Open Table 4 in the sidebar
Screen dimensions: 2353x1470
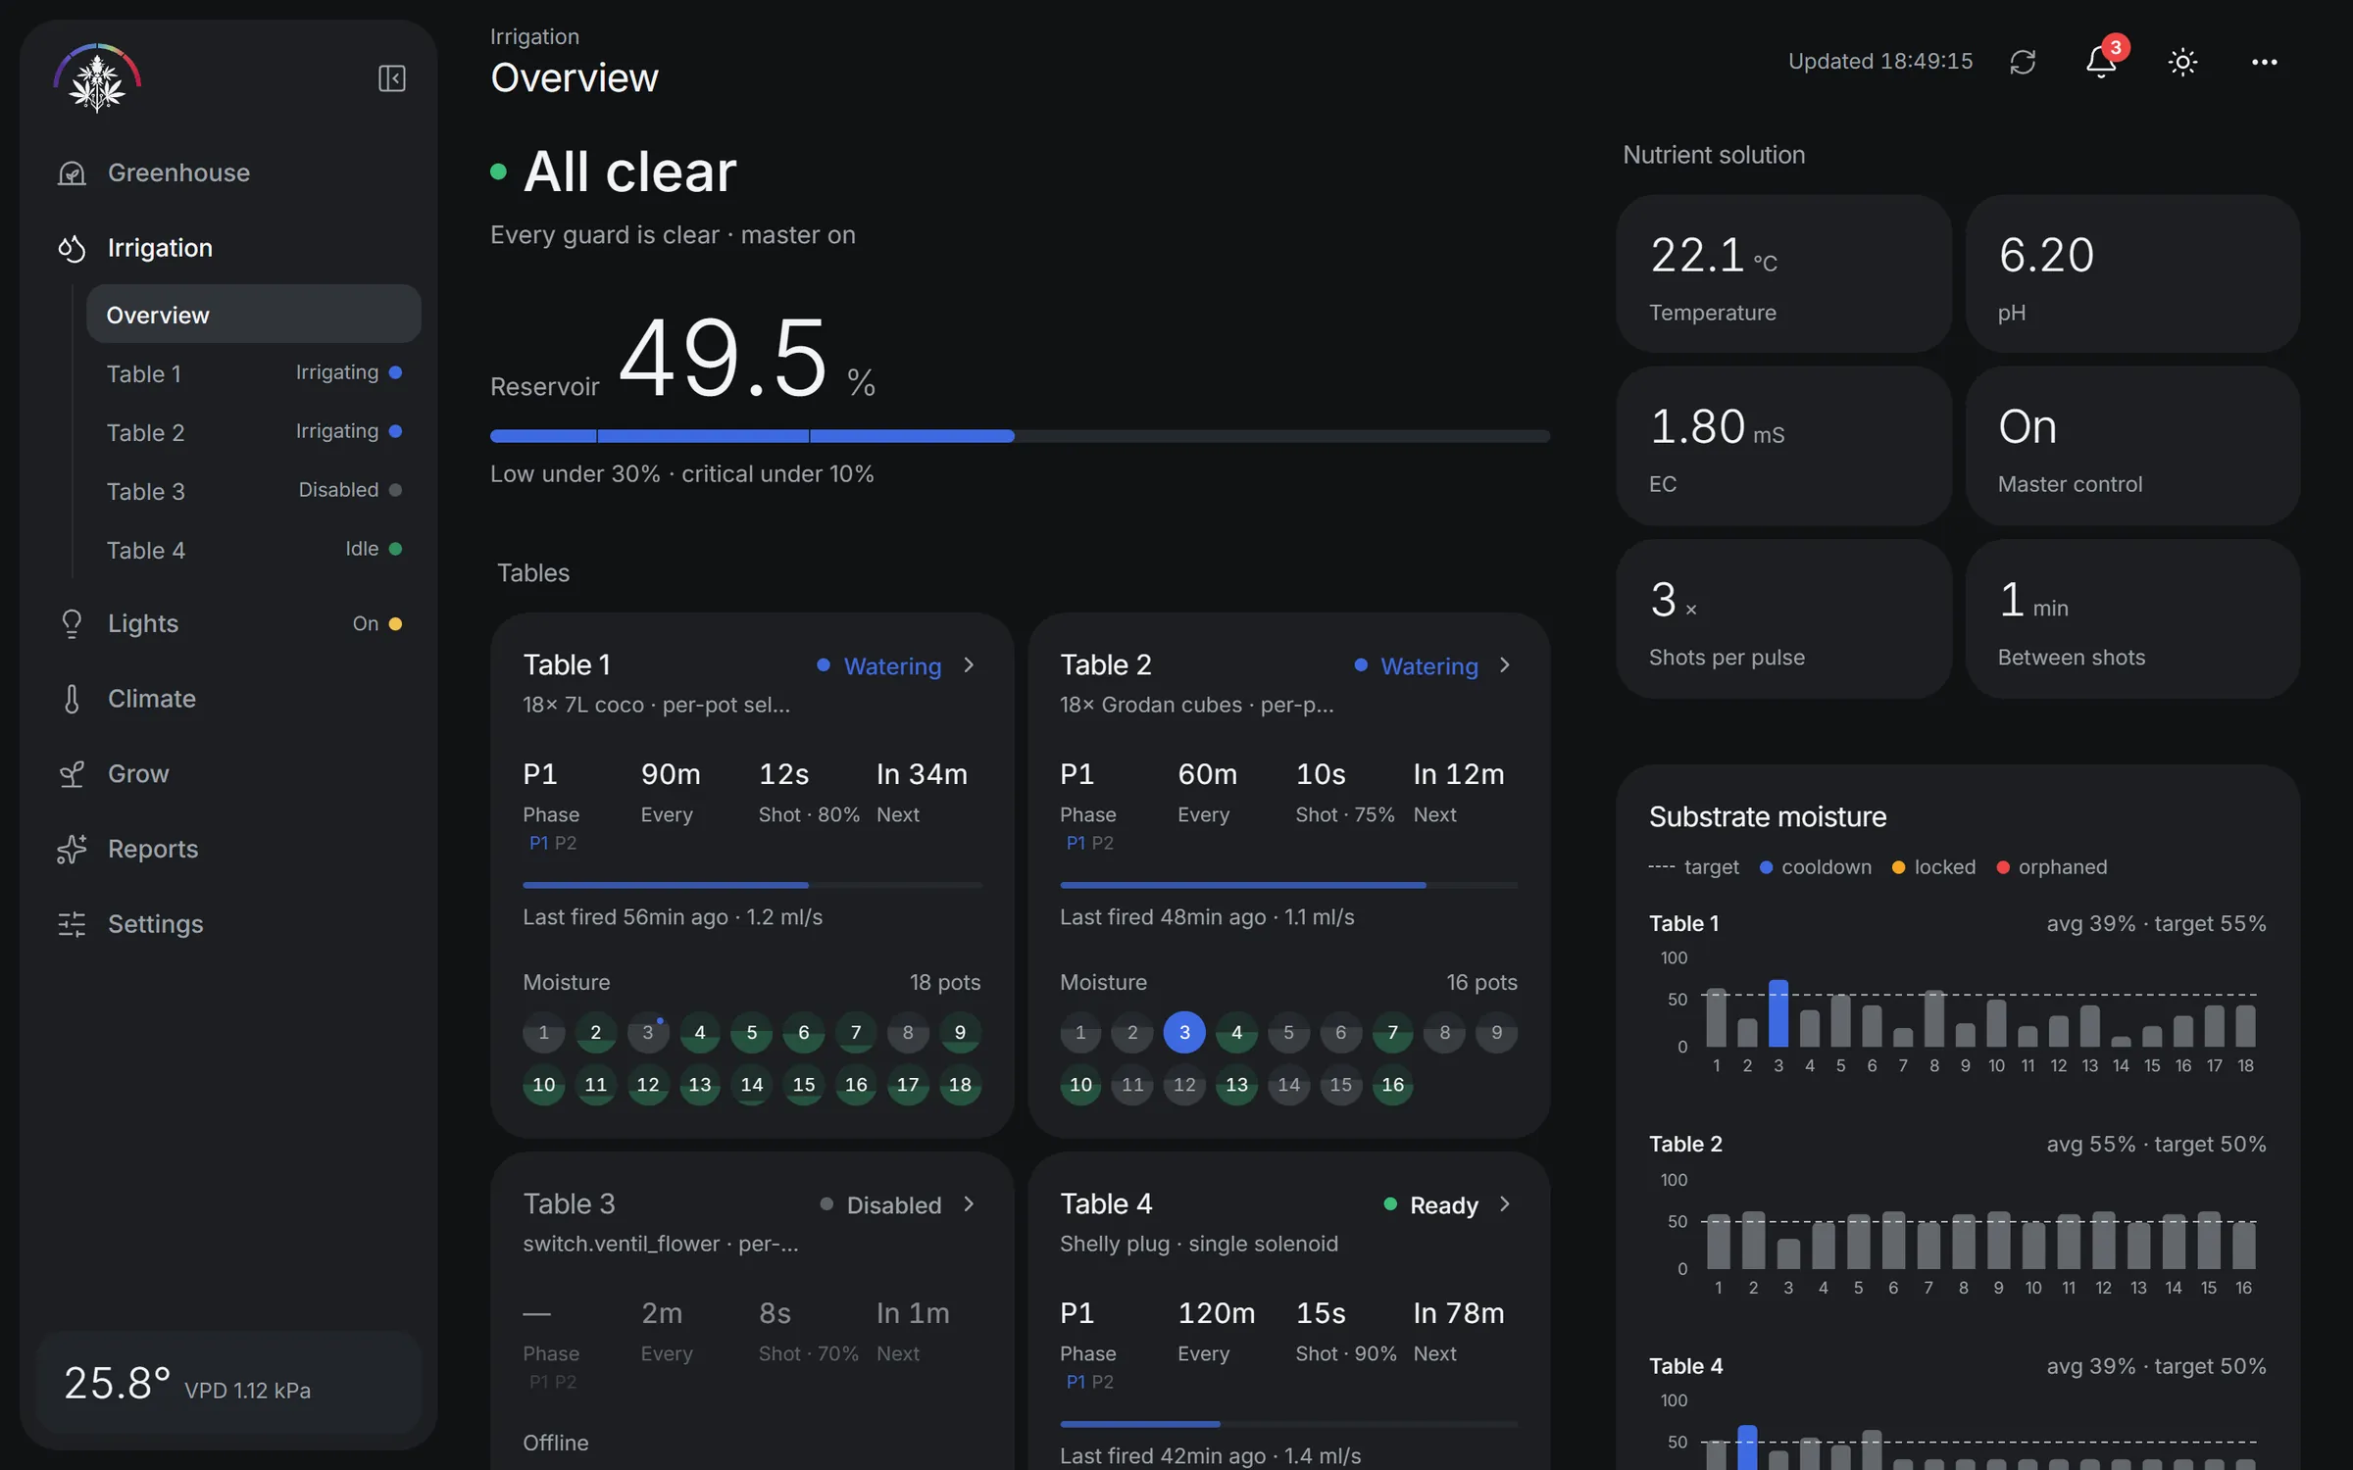coord(254,550)
